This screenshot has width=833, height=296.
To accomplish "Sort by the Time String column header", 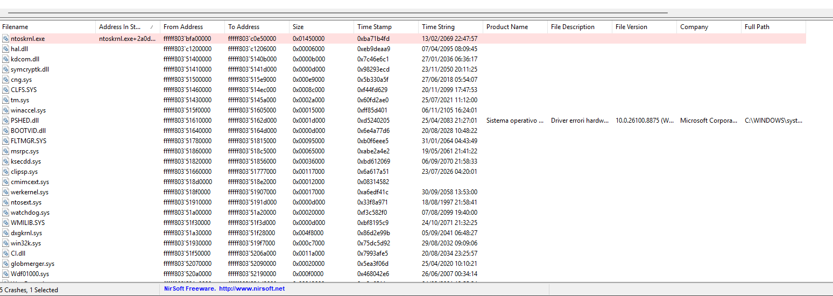I will pos(451,27).
